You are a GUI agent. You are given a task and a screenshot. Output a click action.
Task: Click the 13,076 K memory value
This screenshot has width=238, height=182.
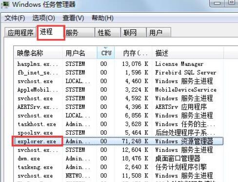[x=135, y=64]
